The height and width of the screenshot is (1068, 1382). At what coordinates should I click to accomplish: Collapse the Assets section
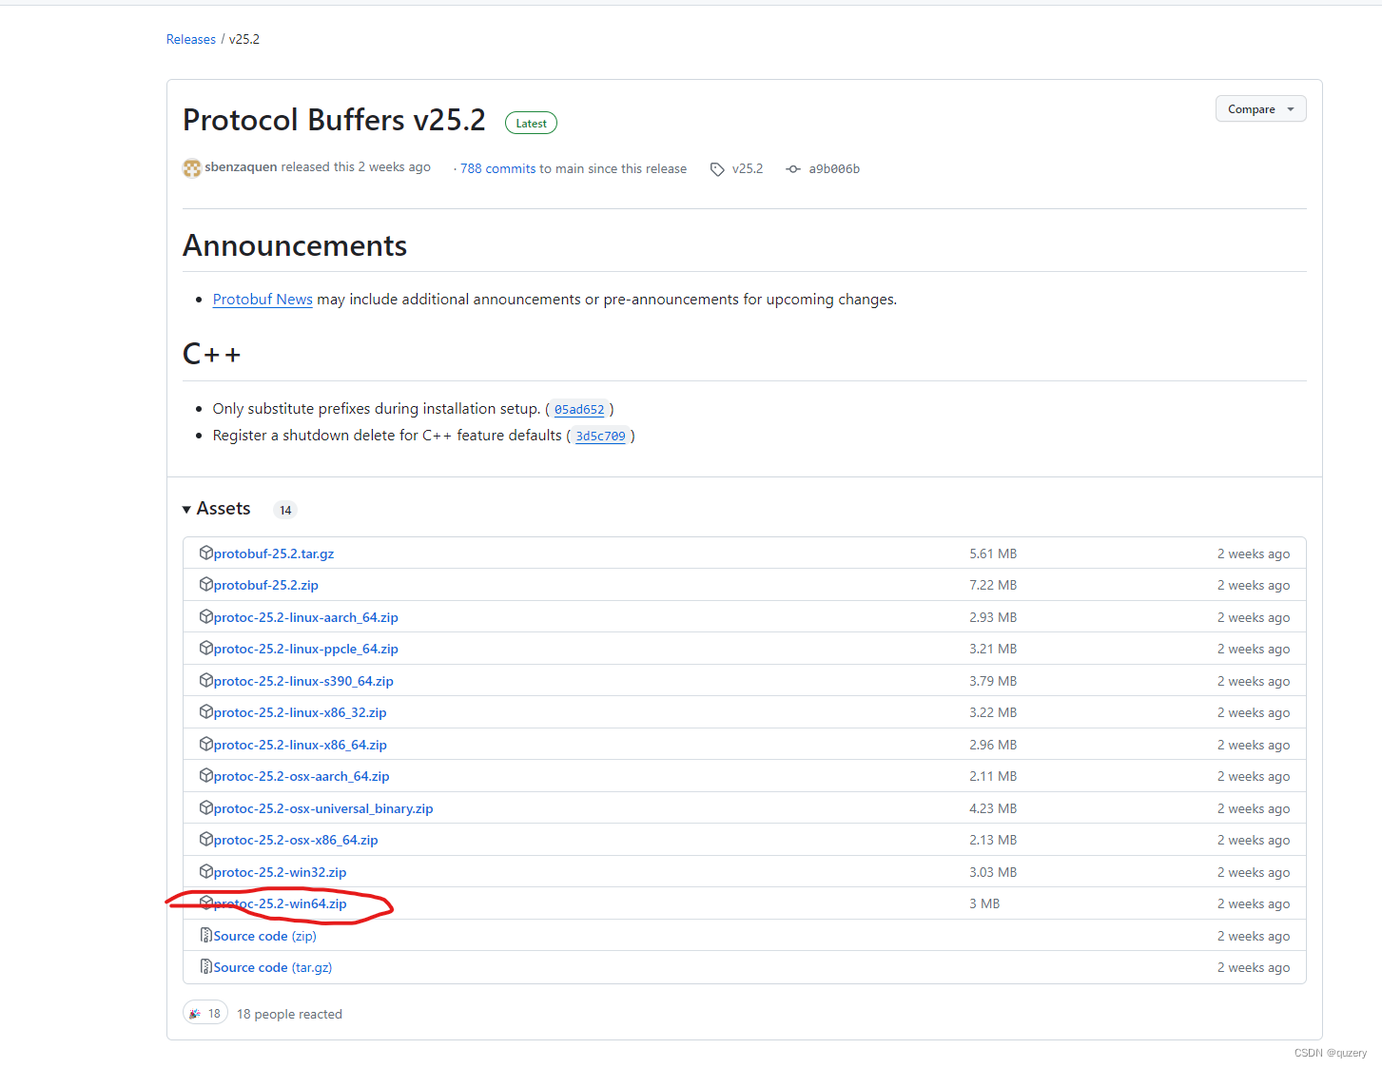pos(186,509)
